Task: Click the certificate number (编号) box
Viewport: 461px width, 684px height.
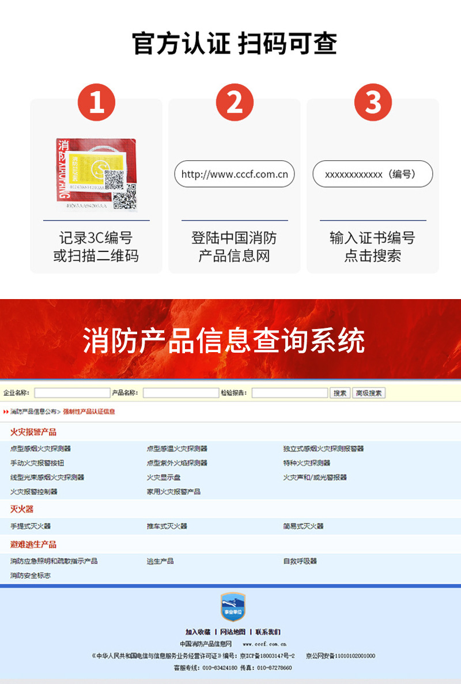Action: (x=372, y=174)
